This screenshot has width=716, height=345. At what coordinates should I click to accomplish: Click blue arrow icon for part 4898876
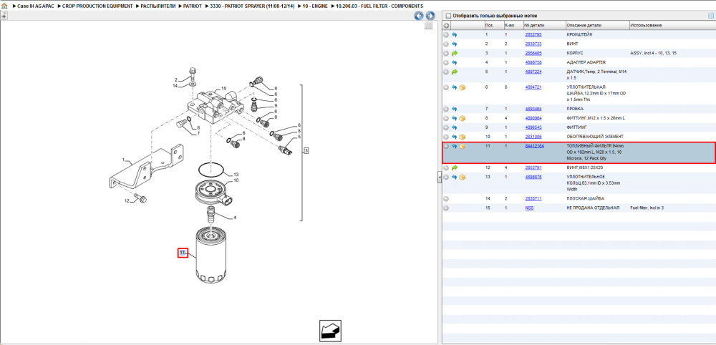coord(454,177)
